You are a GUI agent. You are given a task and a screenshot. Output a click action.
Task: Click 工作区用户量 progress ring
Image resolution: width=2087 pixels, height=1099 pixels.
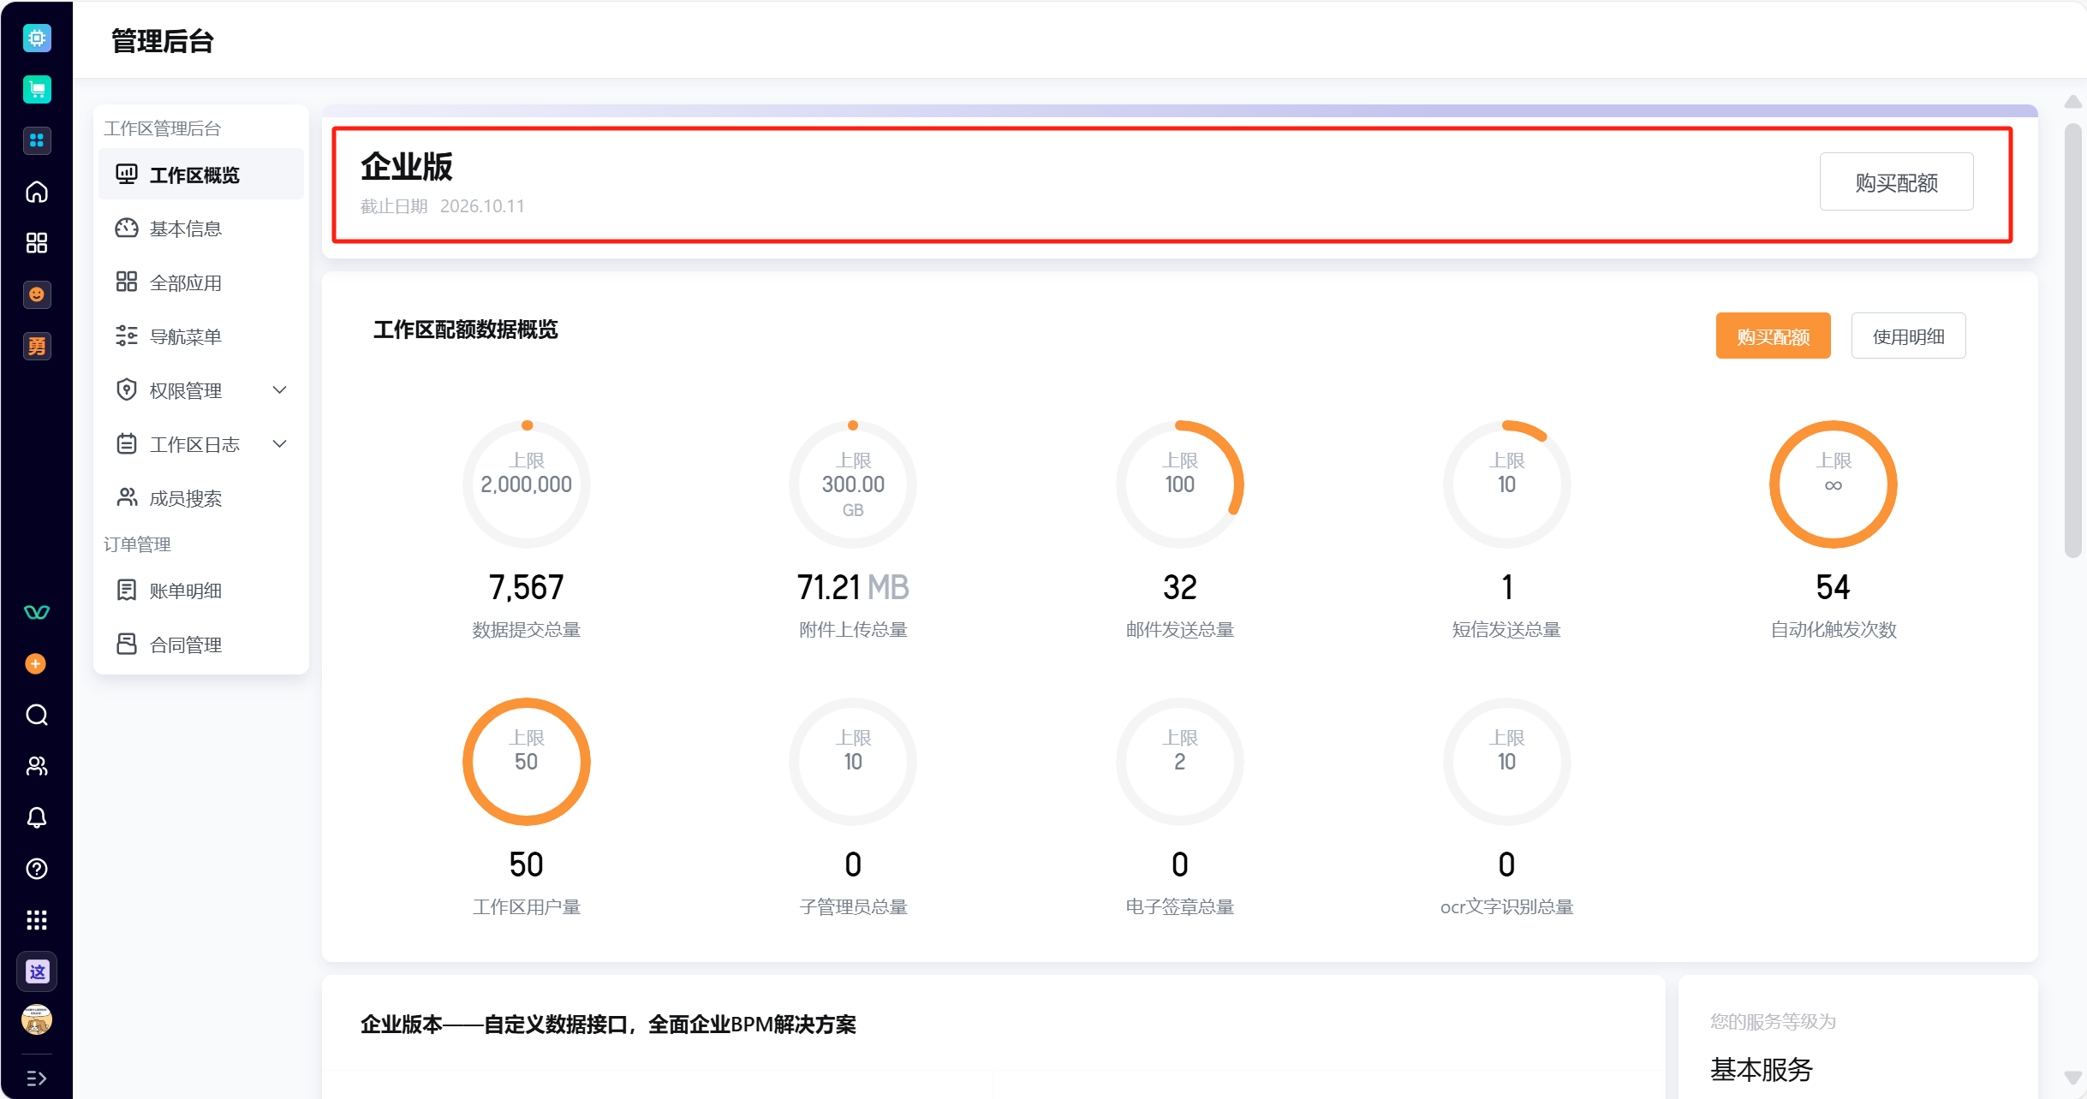527,762
